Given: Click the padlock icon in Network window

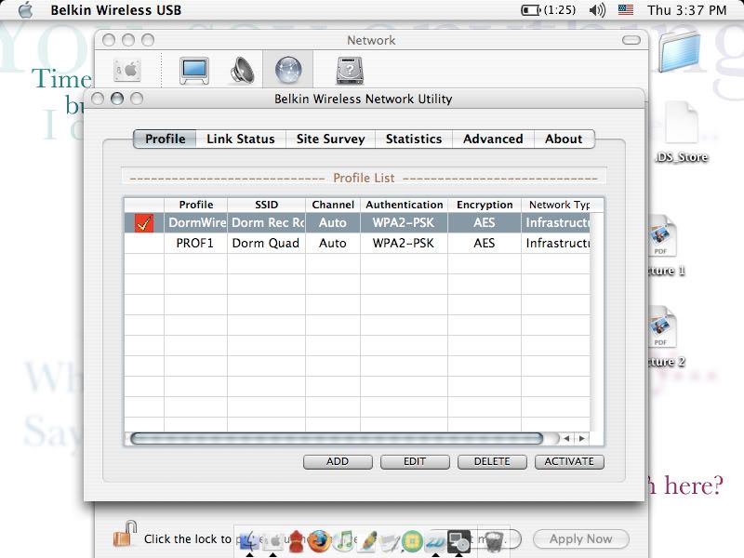Looking at the screenshot, I should (x=126, y=533).
